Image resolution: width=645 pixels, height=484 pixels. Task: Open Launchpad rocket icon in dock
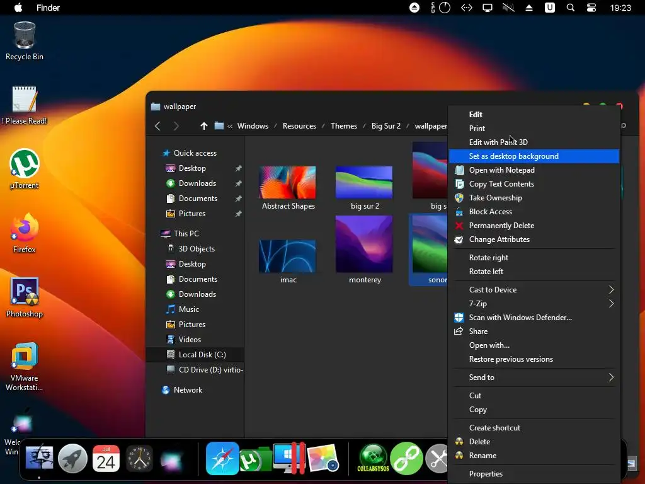72,459
